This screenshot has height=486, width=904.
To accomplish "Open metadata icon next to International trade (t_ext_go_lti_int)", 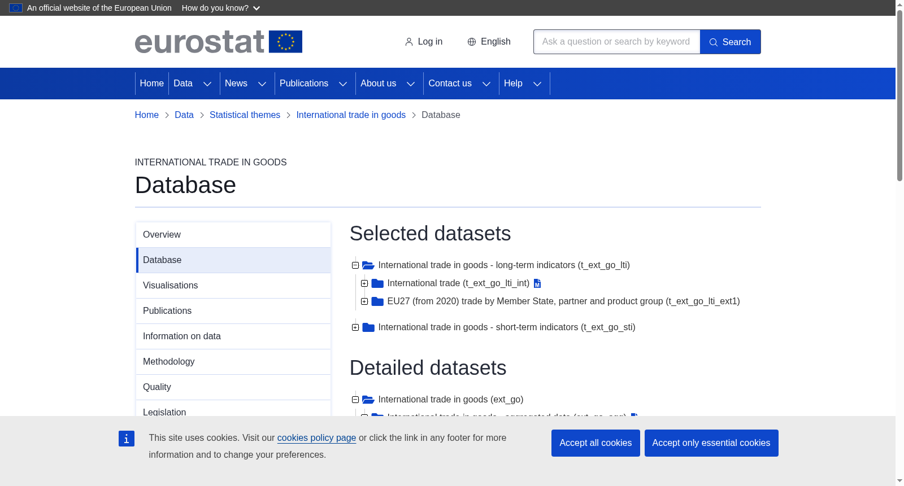I will click(537, 283).
